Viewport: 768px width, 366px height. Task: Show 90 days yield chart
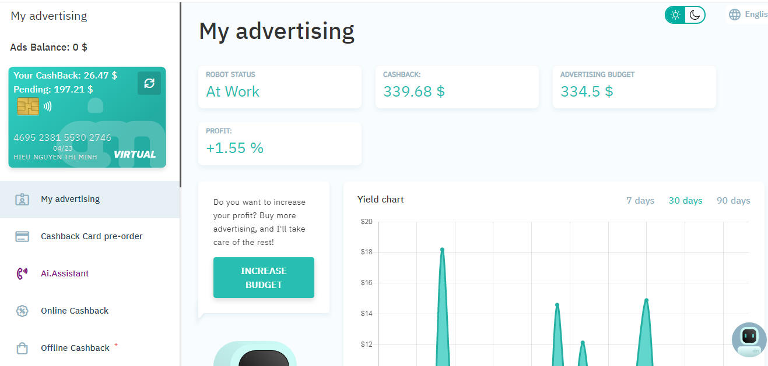[x=733, y=201]
